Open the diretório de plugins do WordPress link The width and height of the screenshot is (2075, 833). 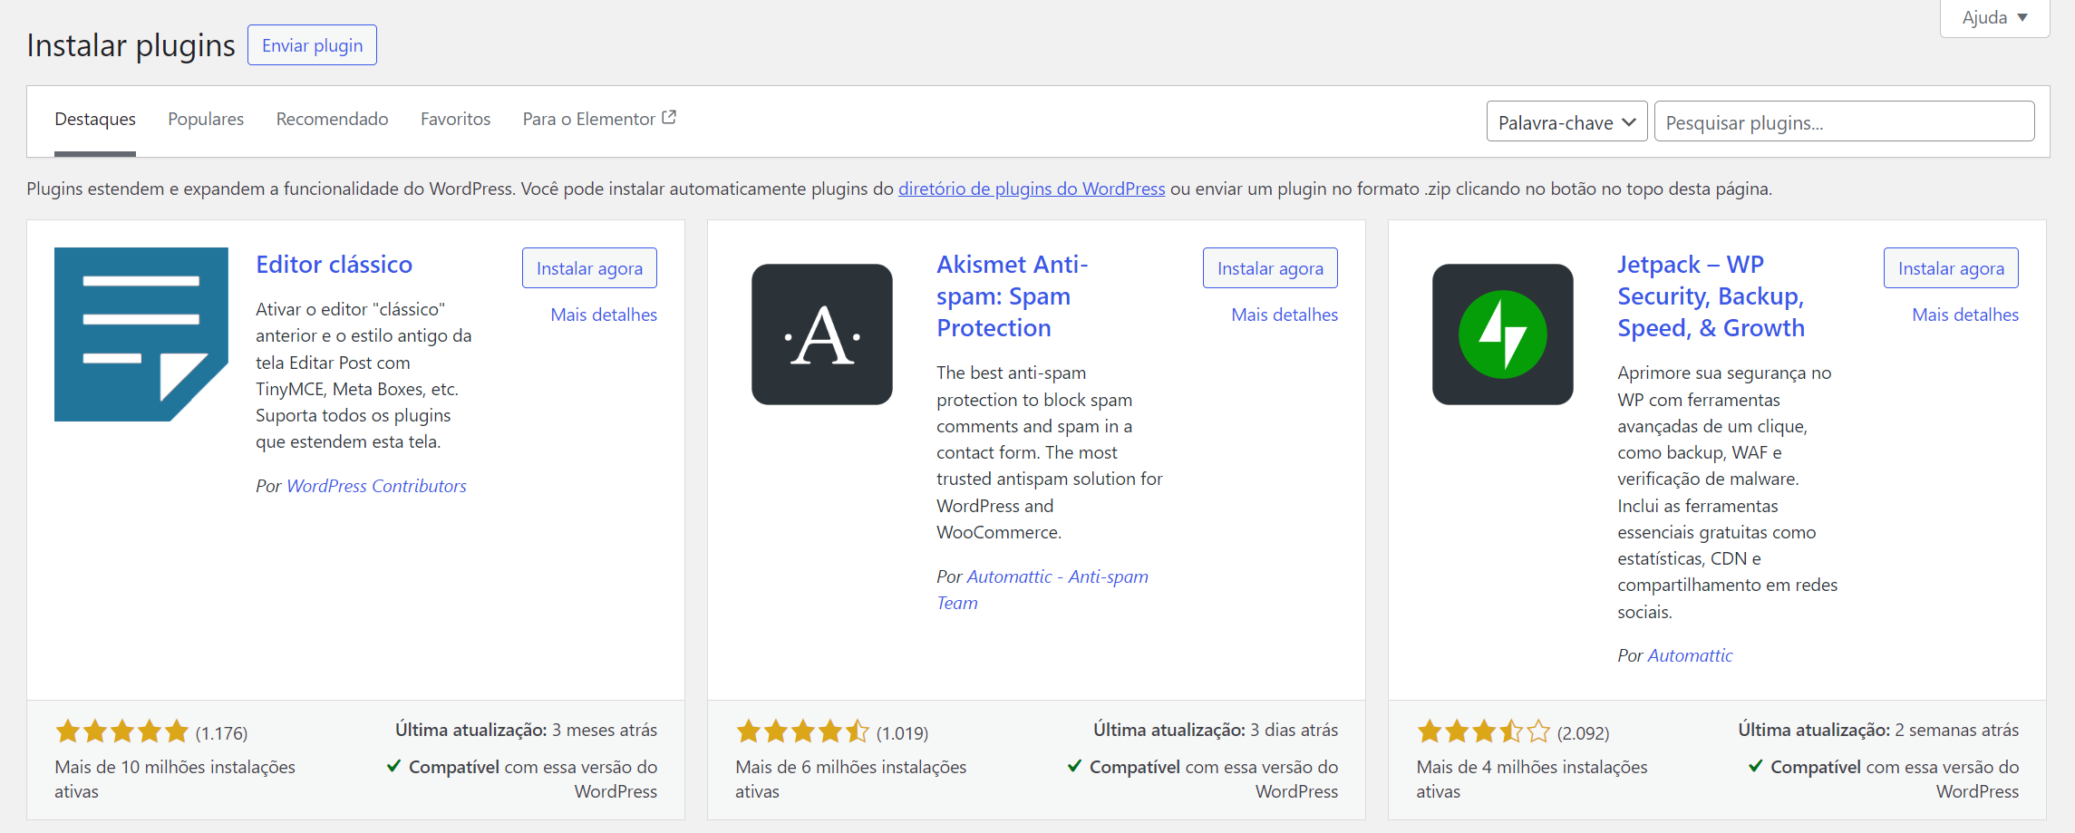[x=1032, y=189]
